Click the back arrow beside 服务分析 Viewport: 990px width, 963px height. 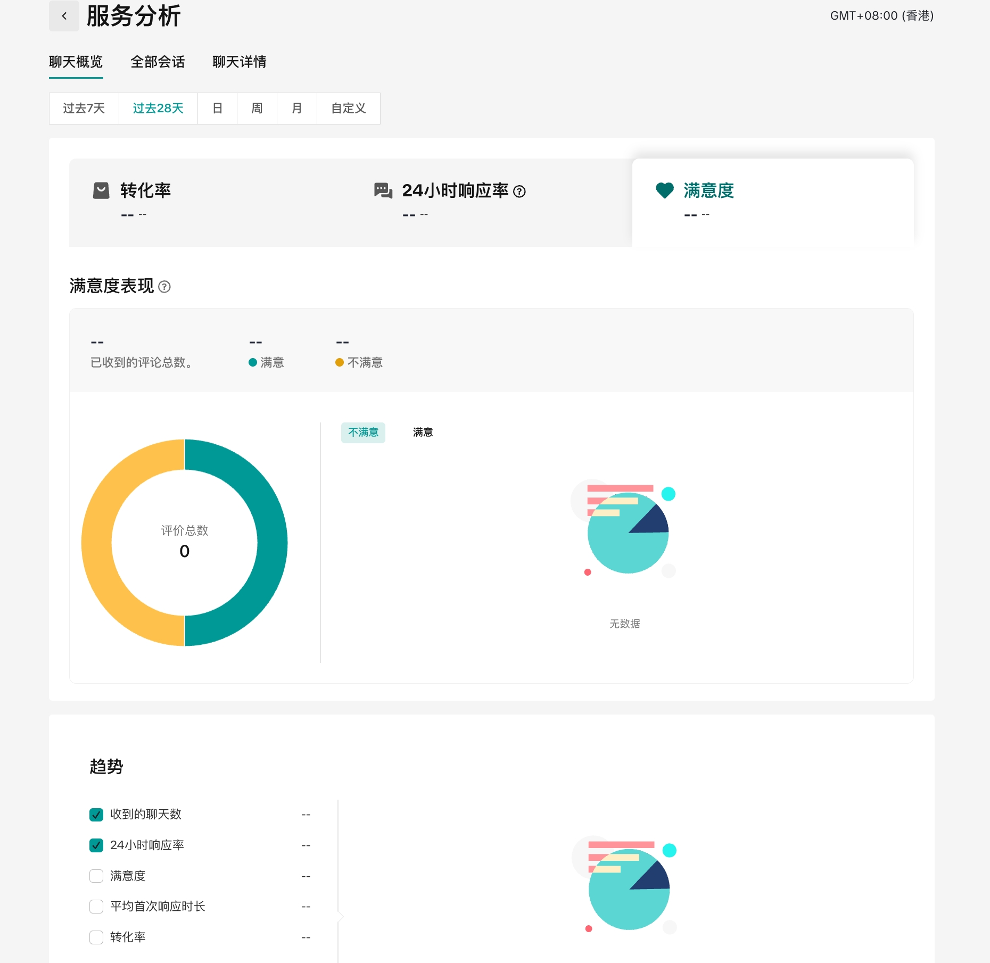[64, 16]
